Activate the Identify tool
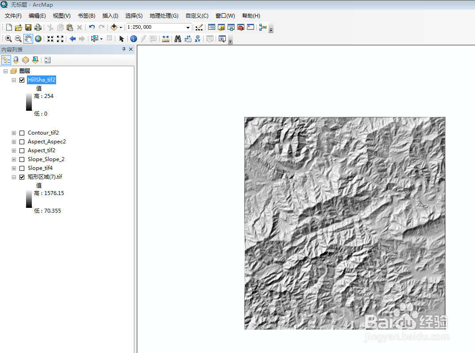This screenshot has width=475, height=353. [133, 39]
